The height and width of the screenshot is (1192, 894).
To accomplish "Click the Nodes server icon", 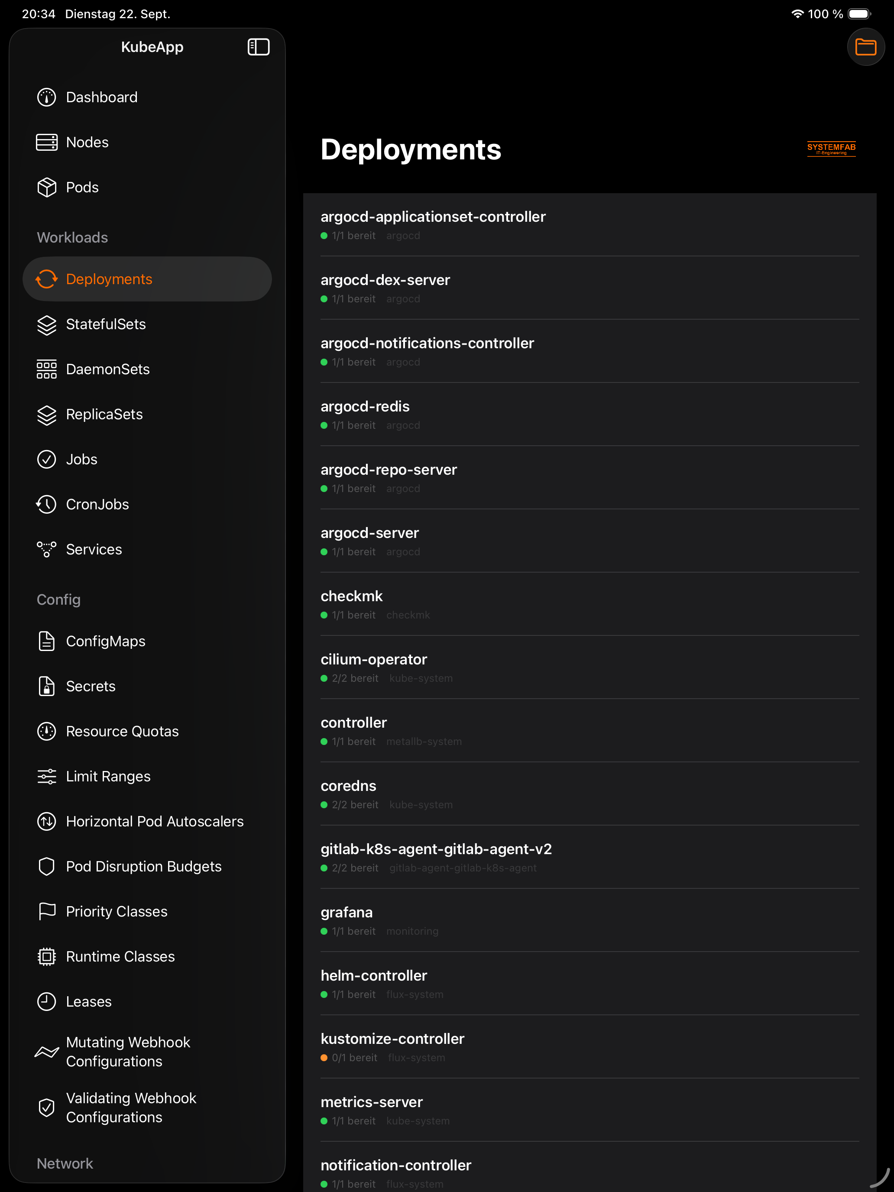I will point(46,142).
